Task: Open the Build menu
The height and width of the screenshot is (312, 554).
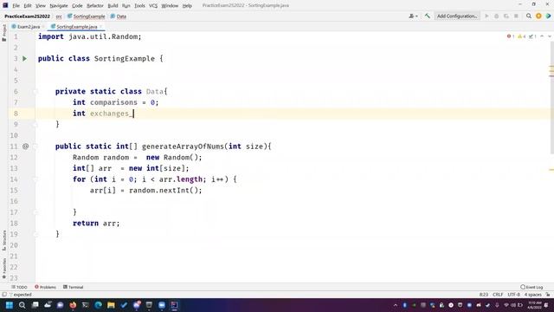Action: pyautogui.click(x=113, y=6)
